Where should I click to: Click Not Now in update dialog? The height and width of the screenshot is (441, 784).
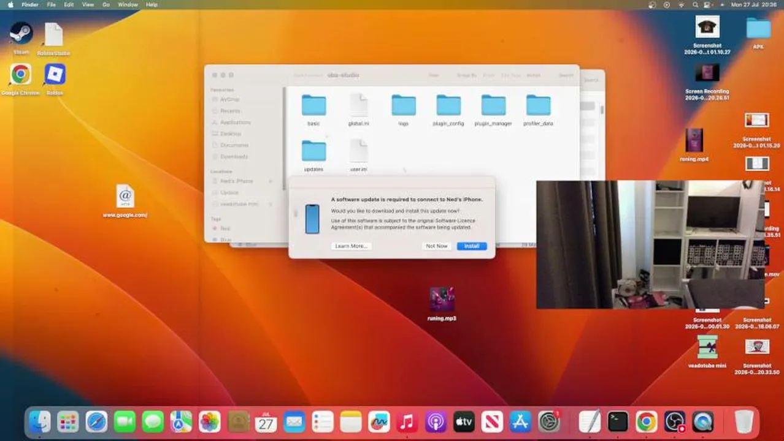point(437,246)
